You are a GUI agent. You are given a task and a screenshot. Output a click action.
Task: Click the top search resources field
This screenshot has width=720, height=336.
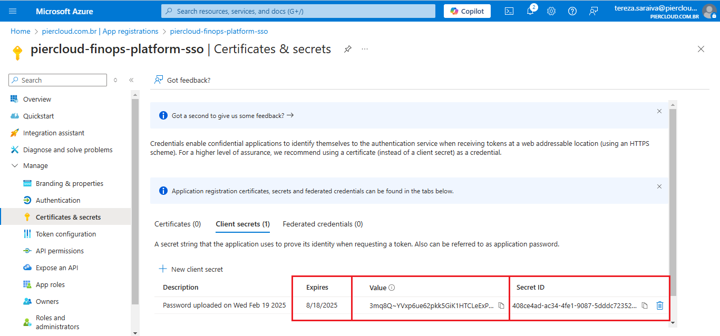(x=298, y=11)
